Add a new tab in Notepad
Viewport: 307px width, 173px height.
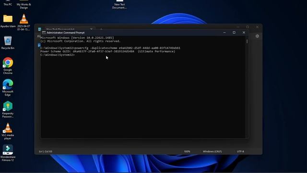pyautogui.click(x=101, y=29)
